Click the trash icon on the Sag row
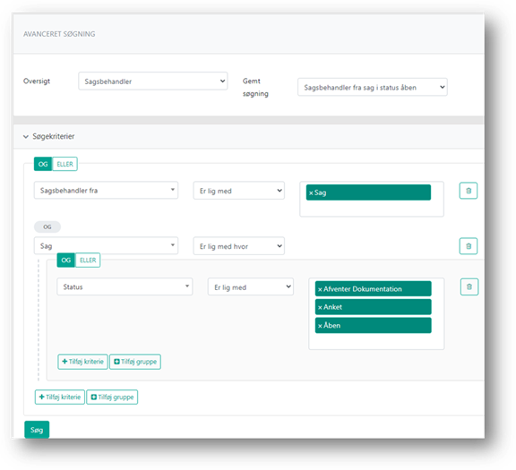 [468, 246]
